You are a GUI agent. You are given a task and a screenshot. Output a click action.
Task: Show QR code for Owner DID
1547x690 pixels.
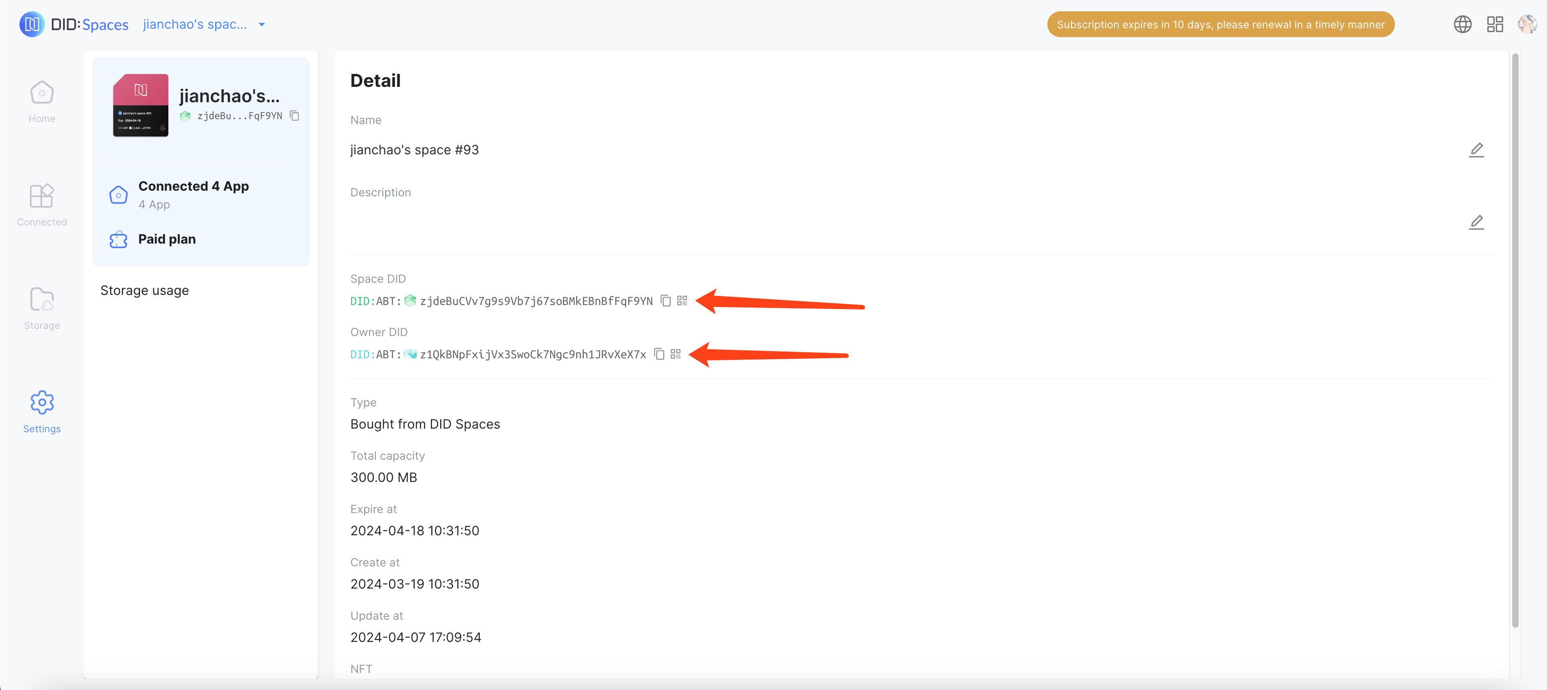pos(676,354)
